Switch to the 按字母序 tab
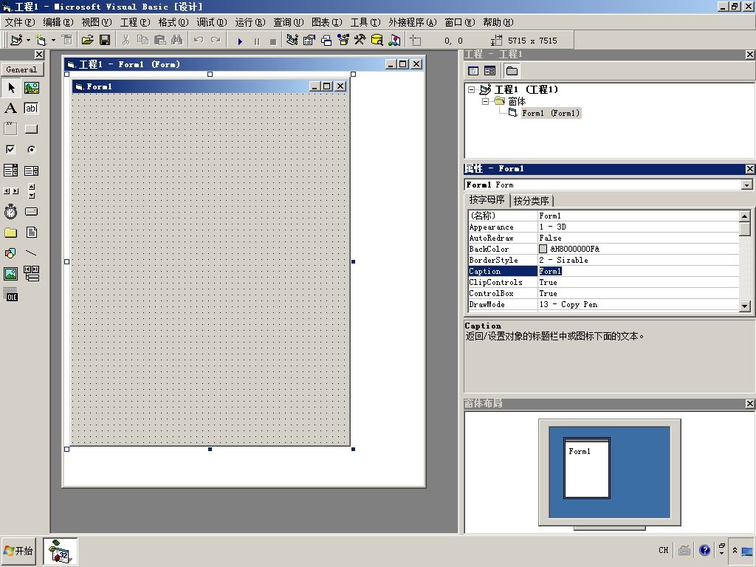Image resolution: width=756 pixels, height=567 pixels. [x=487, y=199]
